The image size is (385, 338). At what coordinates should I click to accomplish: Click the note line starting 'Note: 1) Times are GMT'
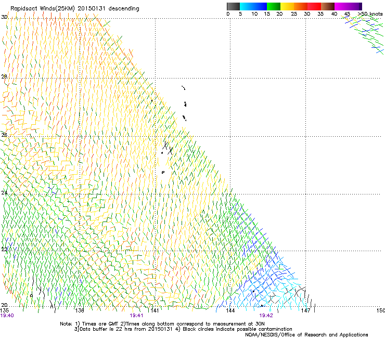(162, 324)
